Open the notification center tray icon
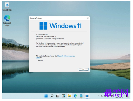This screenshot has height=101, width=133. pyautogui.click(x=127, y=96)
